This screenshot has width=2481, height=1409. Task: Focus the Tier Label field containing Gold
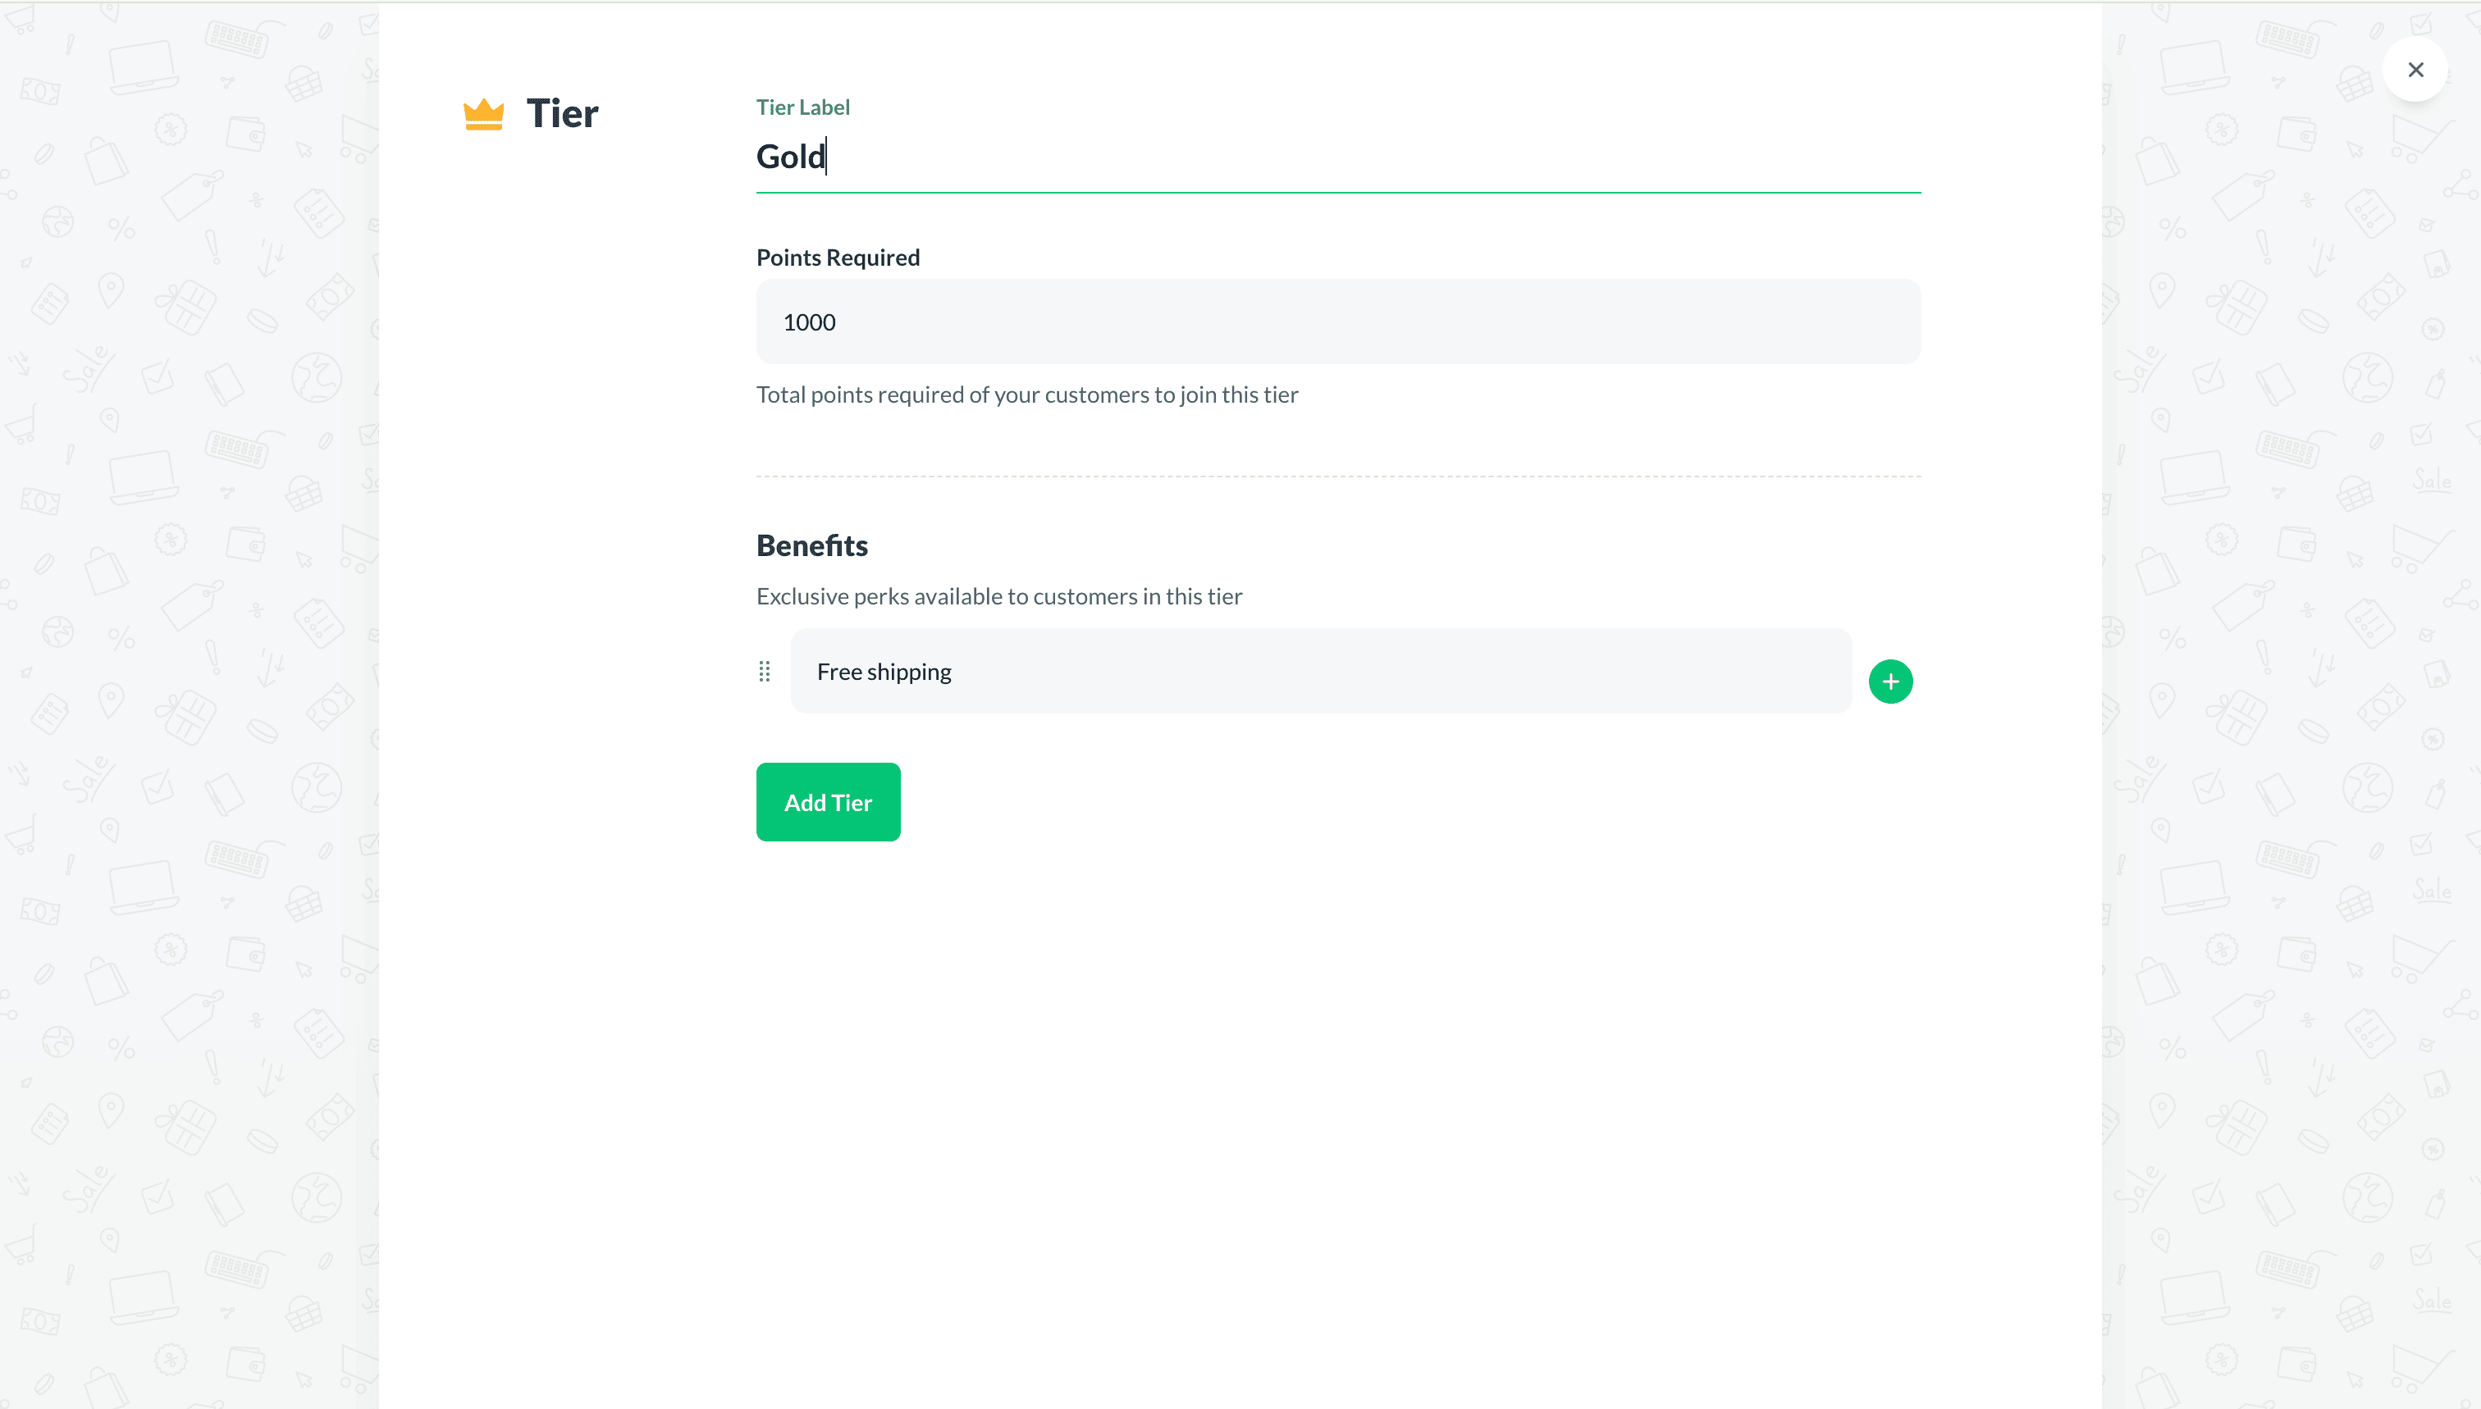[1336, 157]
